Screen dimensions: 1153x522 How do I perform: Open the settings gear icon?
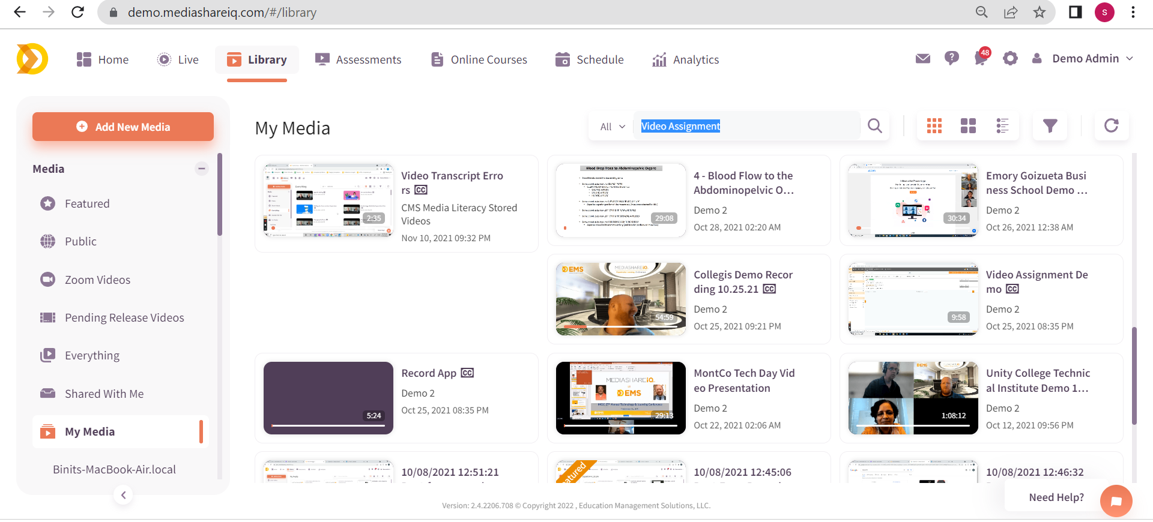pyautogui.click(x=1010, y=59)
